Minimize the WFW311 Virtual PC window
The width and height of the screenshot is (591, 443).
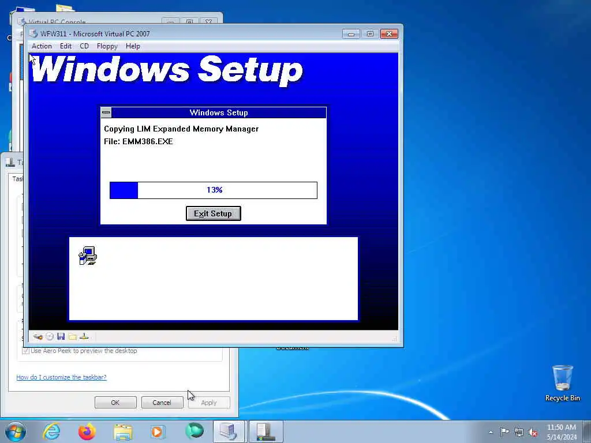click(351, 34)
